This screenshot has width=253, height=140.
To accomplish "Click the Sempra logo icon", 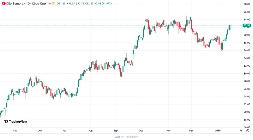I will click(x=4, y=3).
